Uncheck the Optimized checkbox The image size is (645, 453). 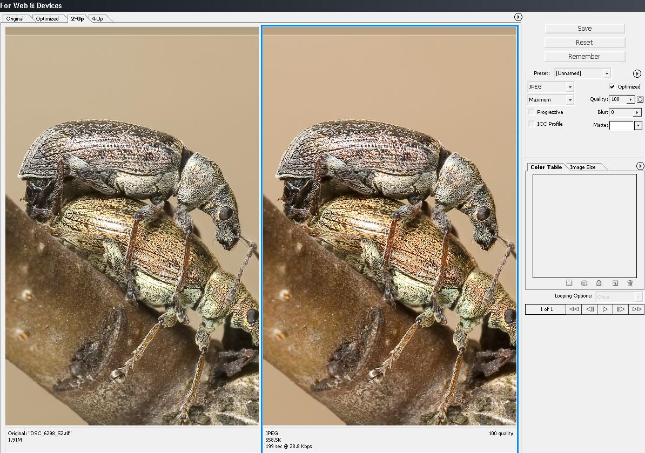612,86
